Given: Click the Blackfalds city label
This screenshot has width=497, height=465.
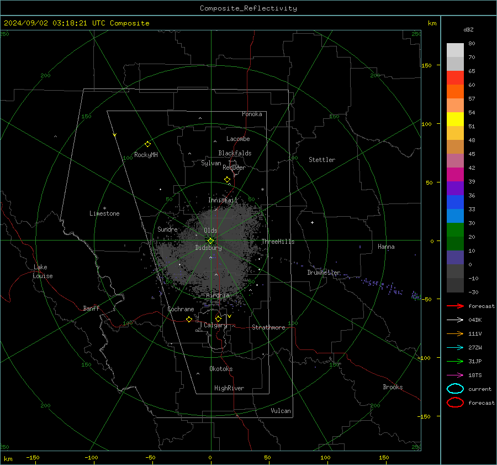Looking at the screenshot, I should [x=235, y=153].
